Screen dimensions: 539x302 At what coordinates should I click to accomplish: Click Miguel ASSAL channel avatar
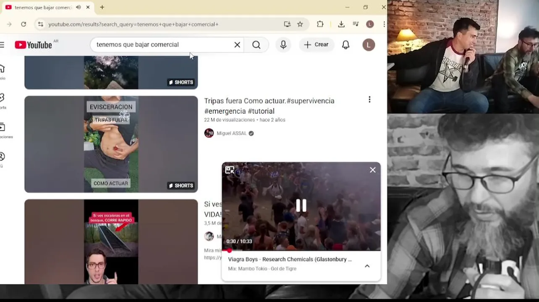pos(209,133)
